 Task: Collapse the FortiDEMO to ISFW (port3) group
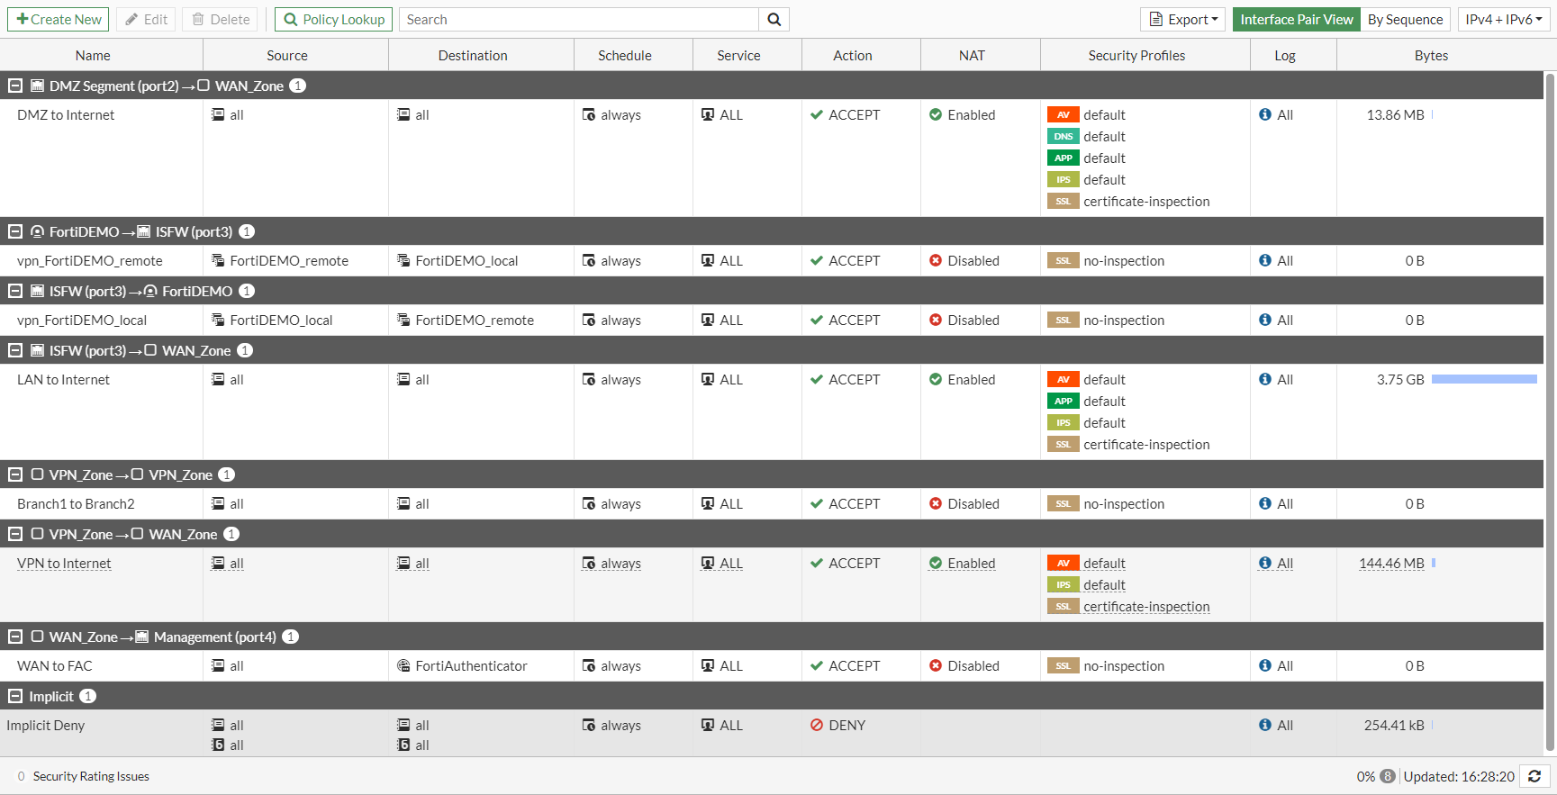point(15,231)
